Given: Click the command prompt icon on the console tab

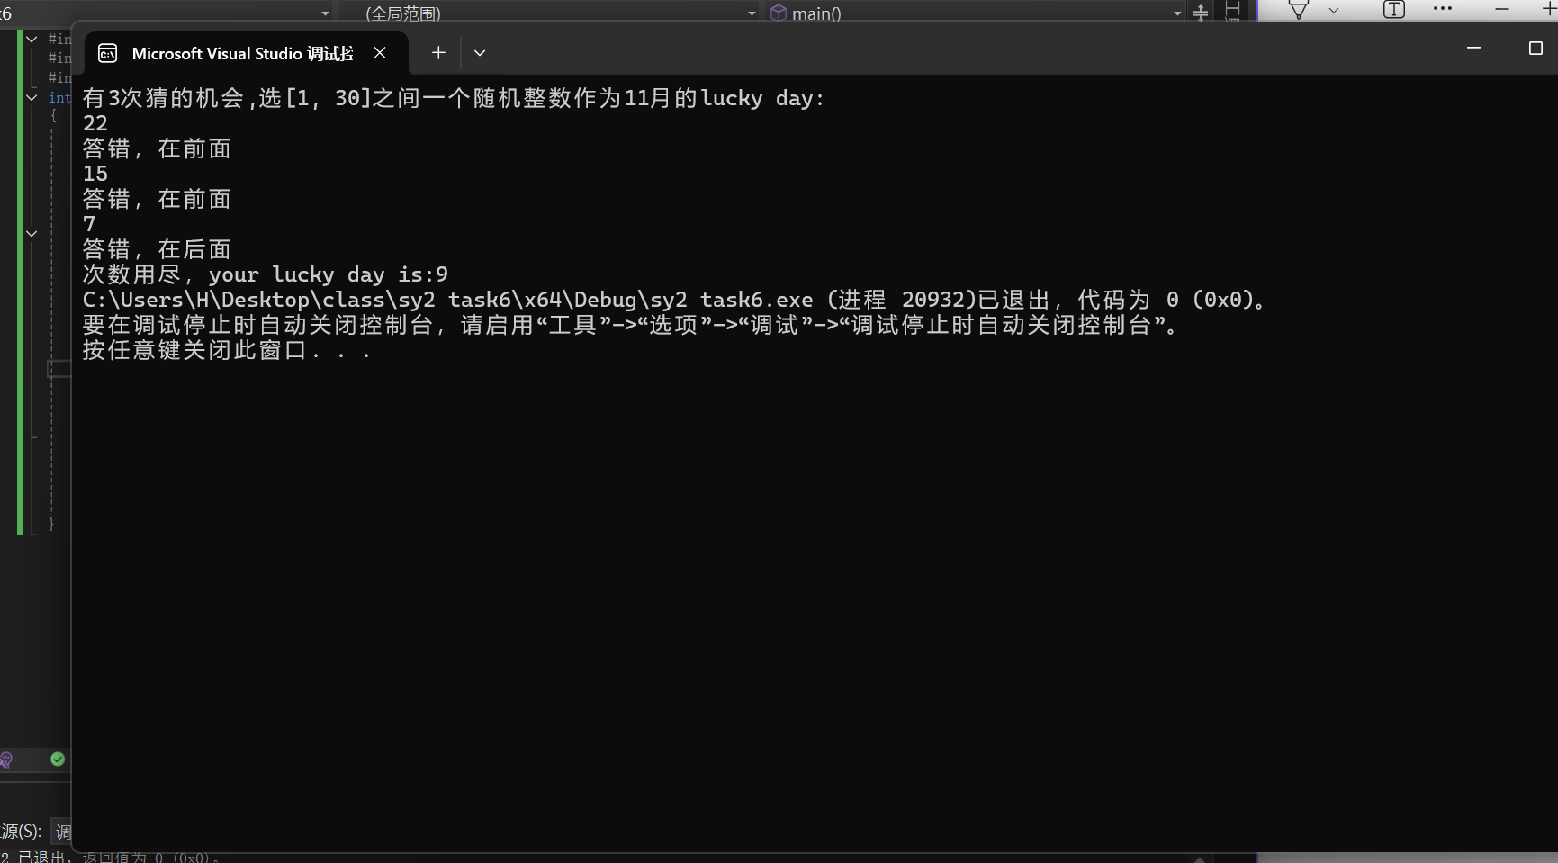Looking at the screenshot, I should tap(107, 53).
